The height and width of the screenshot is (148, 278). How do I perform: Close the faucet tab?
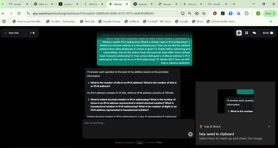click(x=177, y=4)
